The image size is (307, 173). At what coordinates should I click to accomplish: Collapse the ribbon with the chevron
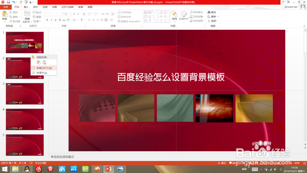tap(304, 26)
